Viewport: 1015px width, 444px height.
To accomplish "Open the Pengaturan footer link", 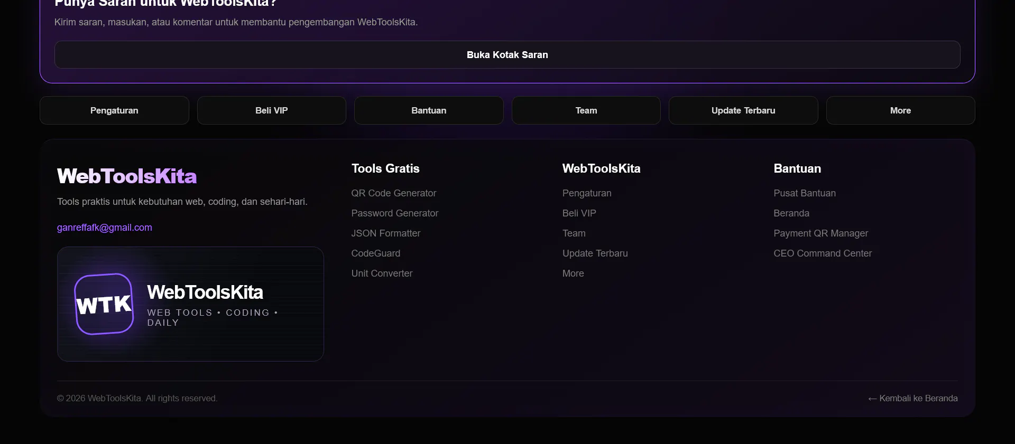I will 587,193.
